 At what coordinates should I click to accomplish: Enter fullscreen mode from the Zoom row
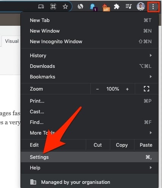click(147, 89)
